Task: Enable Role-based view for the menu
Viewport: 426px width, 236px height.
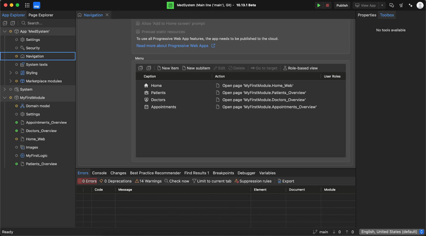Action: click(300, 68)
